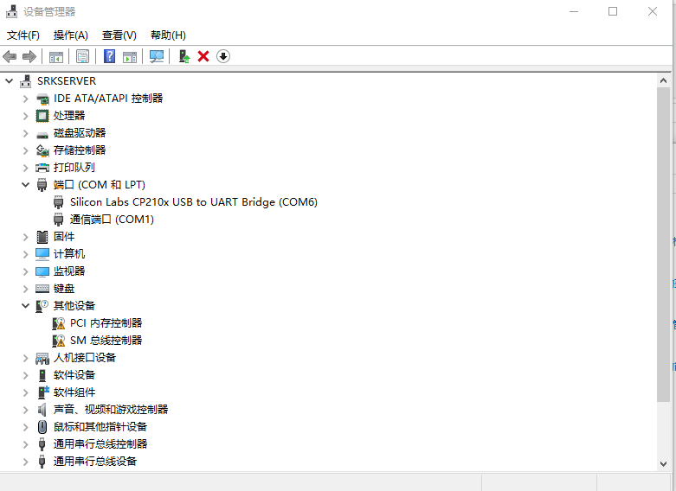This screenshot has height=491, width=676.
Task: Open the 查看(V) menu
Action: (x=119, y=35)
